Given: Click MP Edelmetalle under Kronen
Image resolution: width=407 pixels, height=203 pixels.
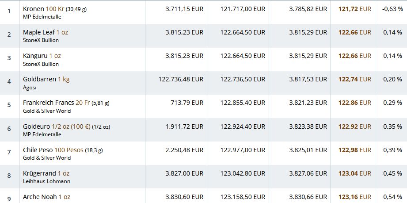Looking at the screenshot, I should pos(42,17).
